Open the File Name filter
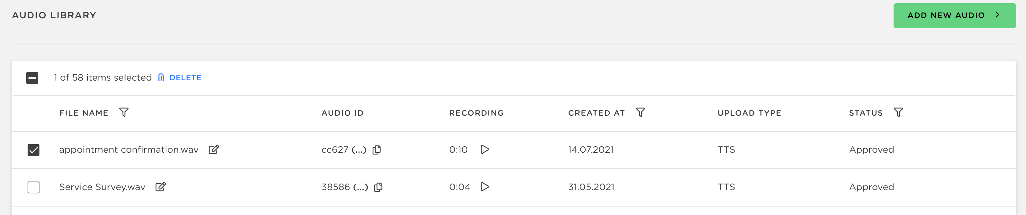 pos(124,112)
